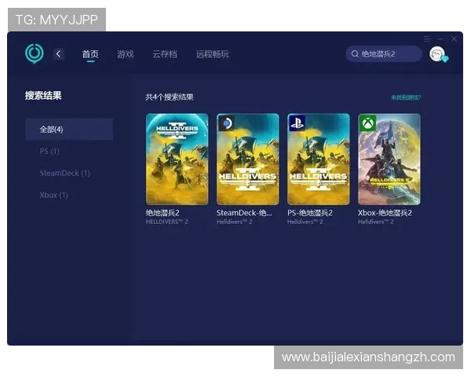Click the 搜索结果 sidebar heading

[43, 96]
